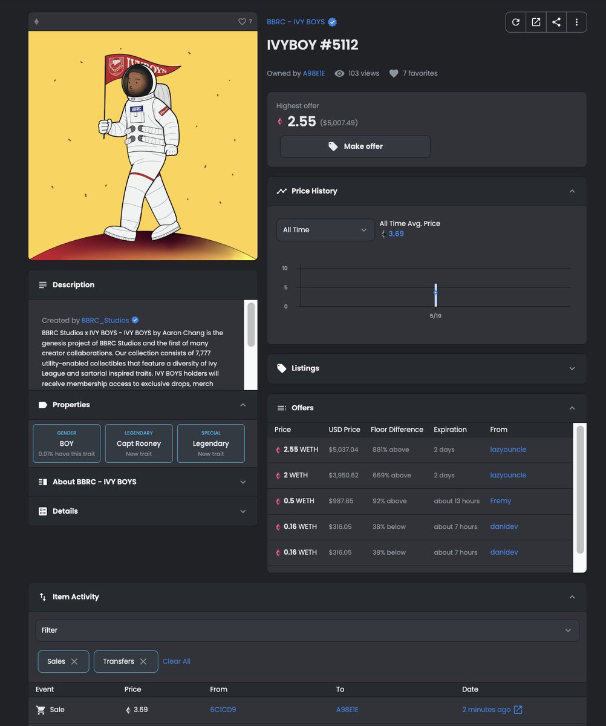Viewport: 606px width, 726px height.
Task: Click the 3.69 all time average price
Action: click(396, 234)
